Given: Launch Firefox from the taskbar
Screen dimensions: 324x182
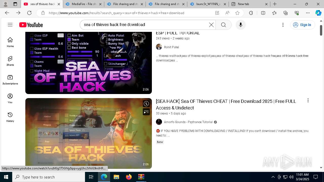Looking at the screenshot, I should (x=129, y=177).
